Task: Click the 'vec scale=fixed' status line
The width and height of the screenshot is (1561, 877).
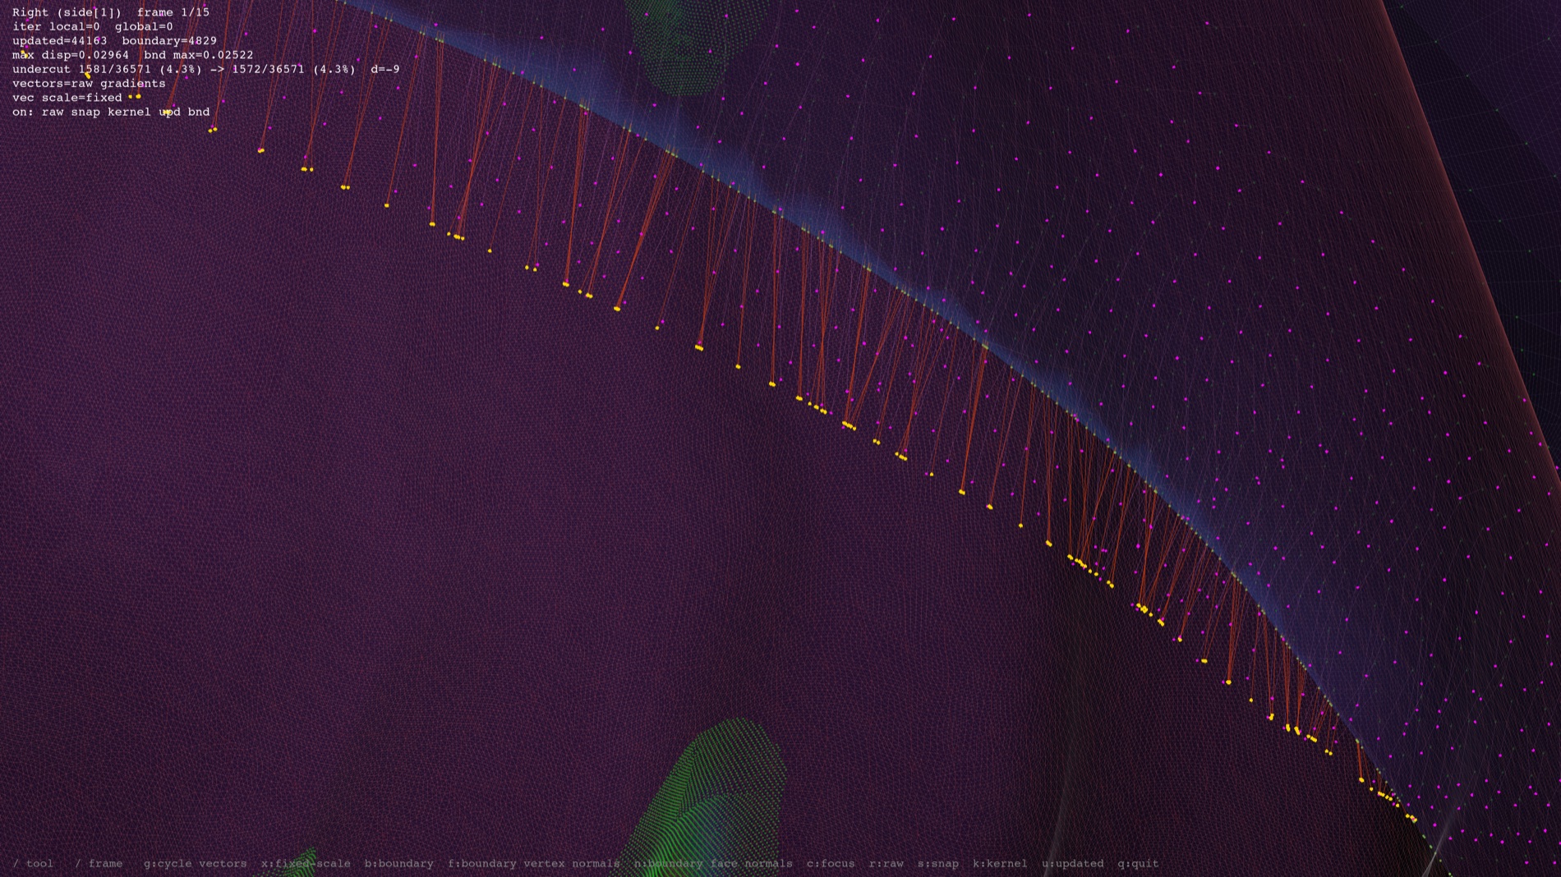Action: point(67,97)
